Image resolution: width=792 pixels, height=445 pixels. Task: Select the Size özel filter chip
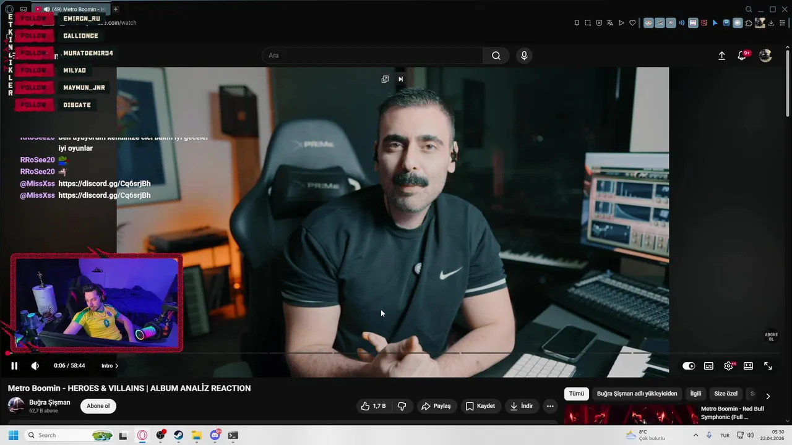(x=726, y=394)
